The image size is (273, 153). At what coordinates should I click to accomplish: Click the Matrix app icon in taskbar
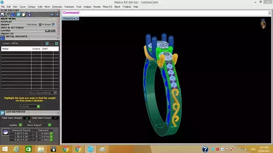tap(90, 149)
